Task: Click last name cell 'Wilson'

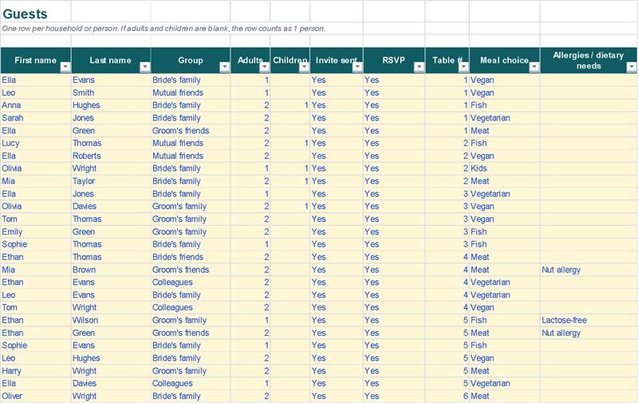Action: (x=111, y=320)
